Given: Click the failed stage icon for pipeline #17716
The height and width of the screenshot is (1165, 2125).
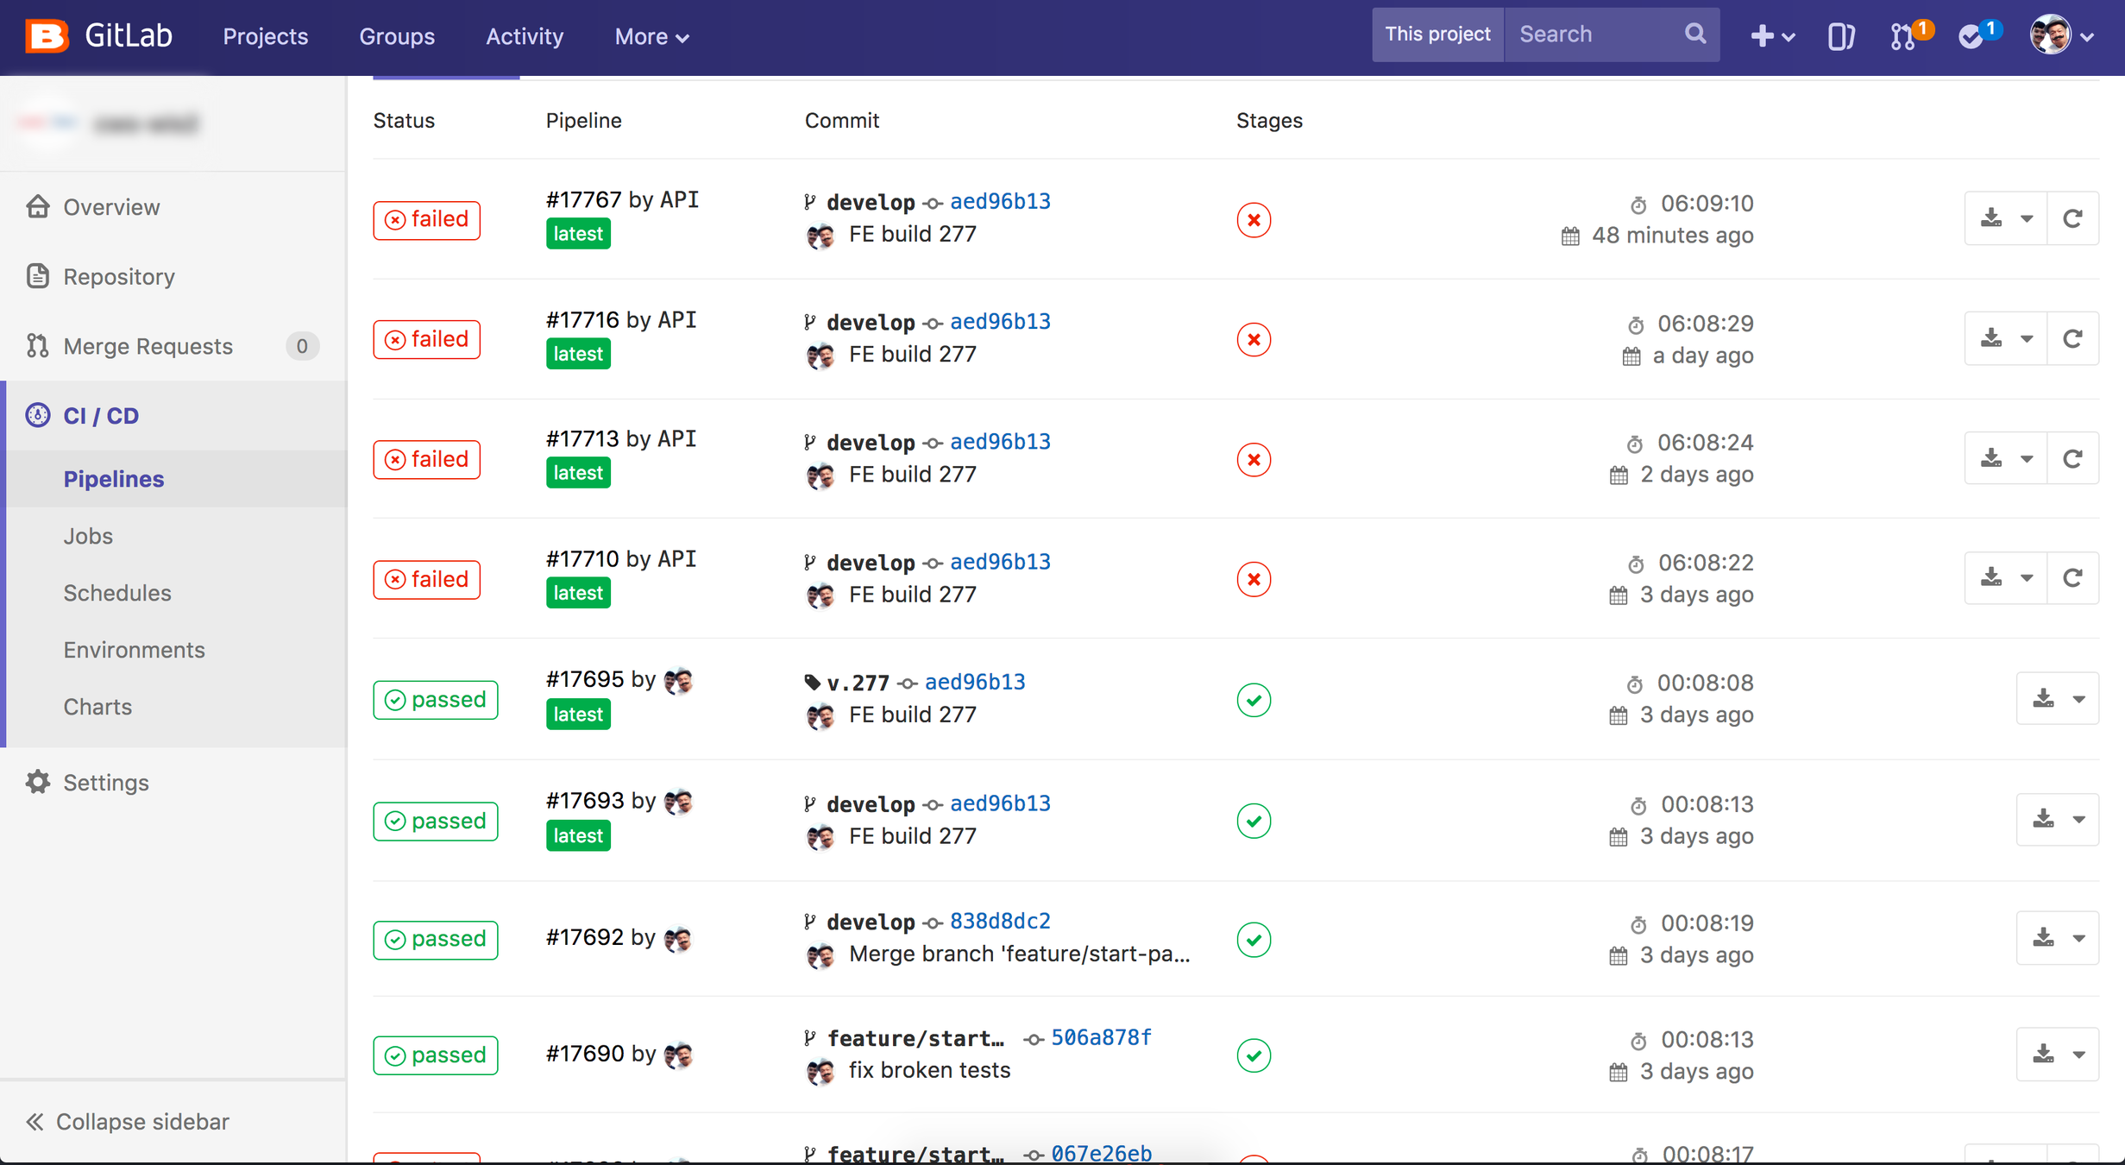Looking at the screenshot, I should [x=1253, y=339].
